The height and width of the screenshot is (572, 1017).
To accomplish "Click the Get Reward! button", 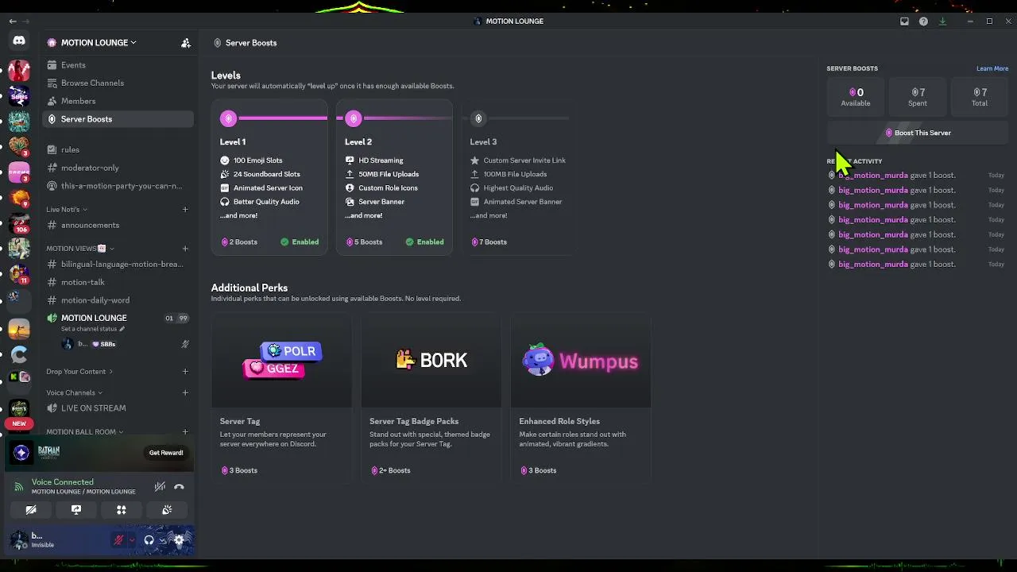I will coord(166,453).
